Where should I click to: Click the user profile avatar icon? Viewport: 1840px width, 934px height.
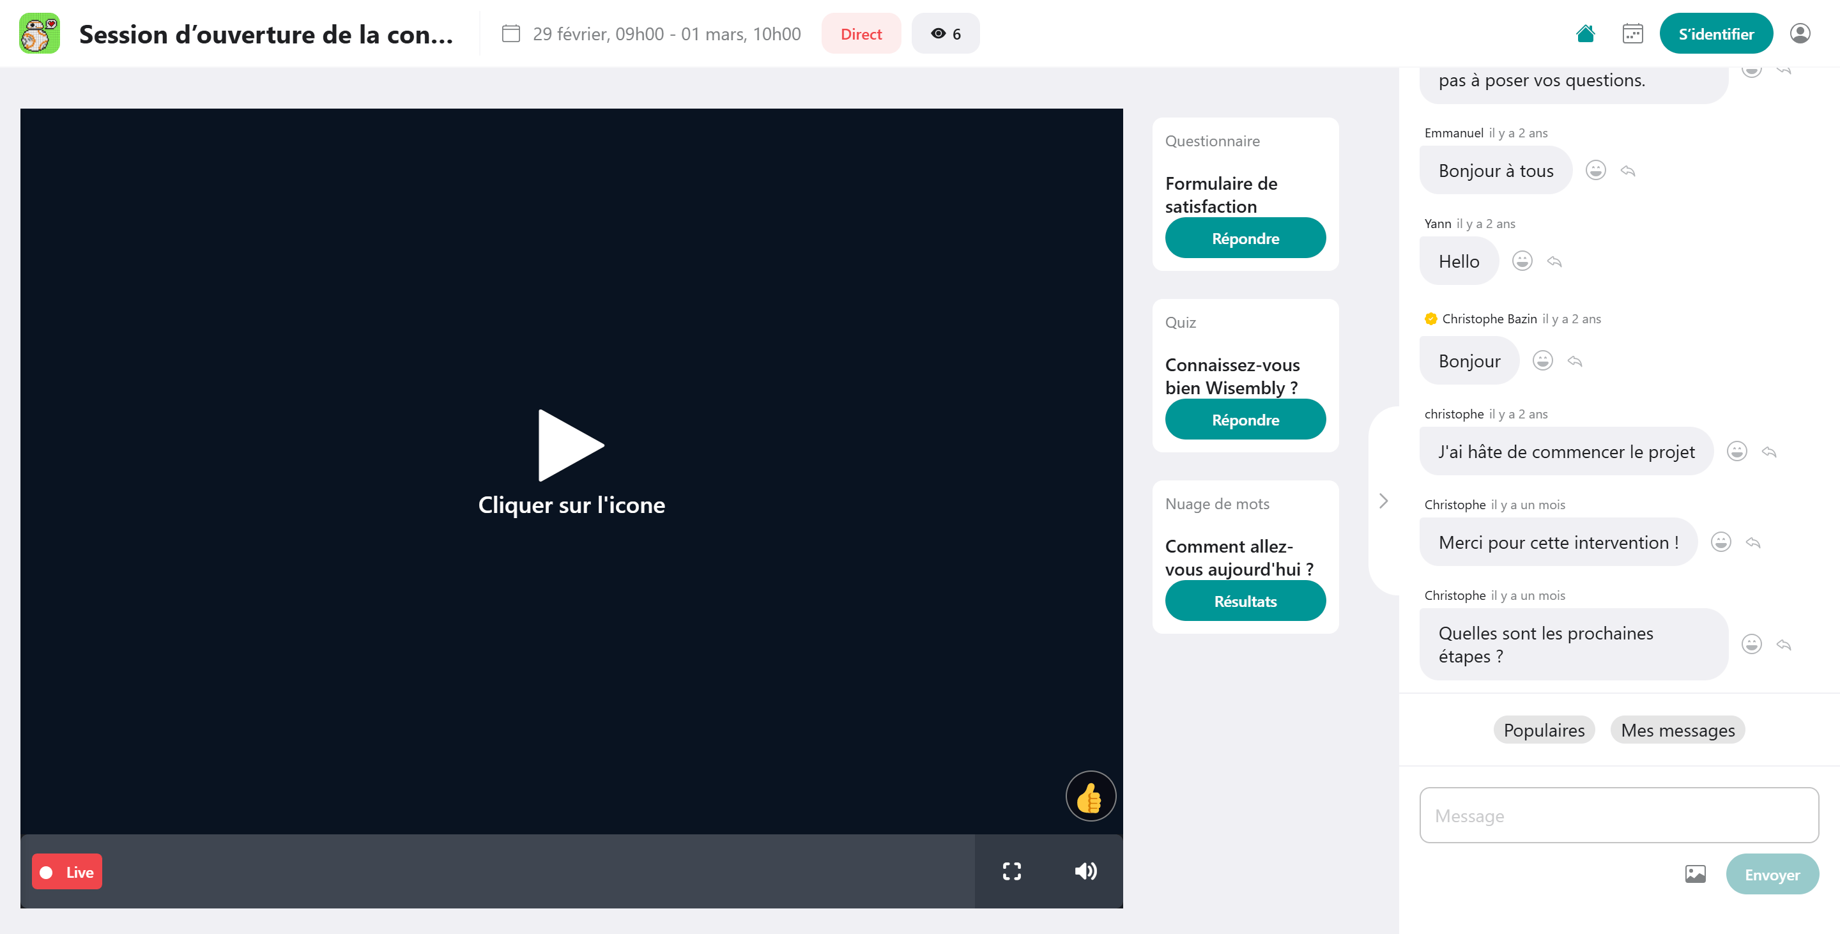click(x=1799, y=34)
